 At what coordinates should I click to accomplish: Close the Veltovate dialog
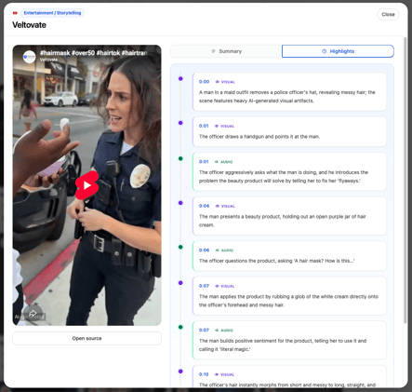[x=388, y=14]
